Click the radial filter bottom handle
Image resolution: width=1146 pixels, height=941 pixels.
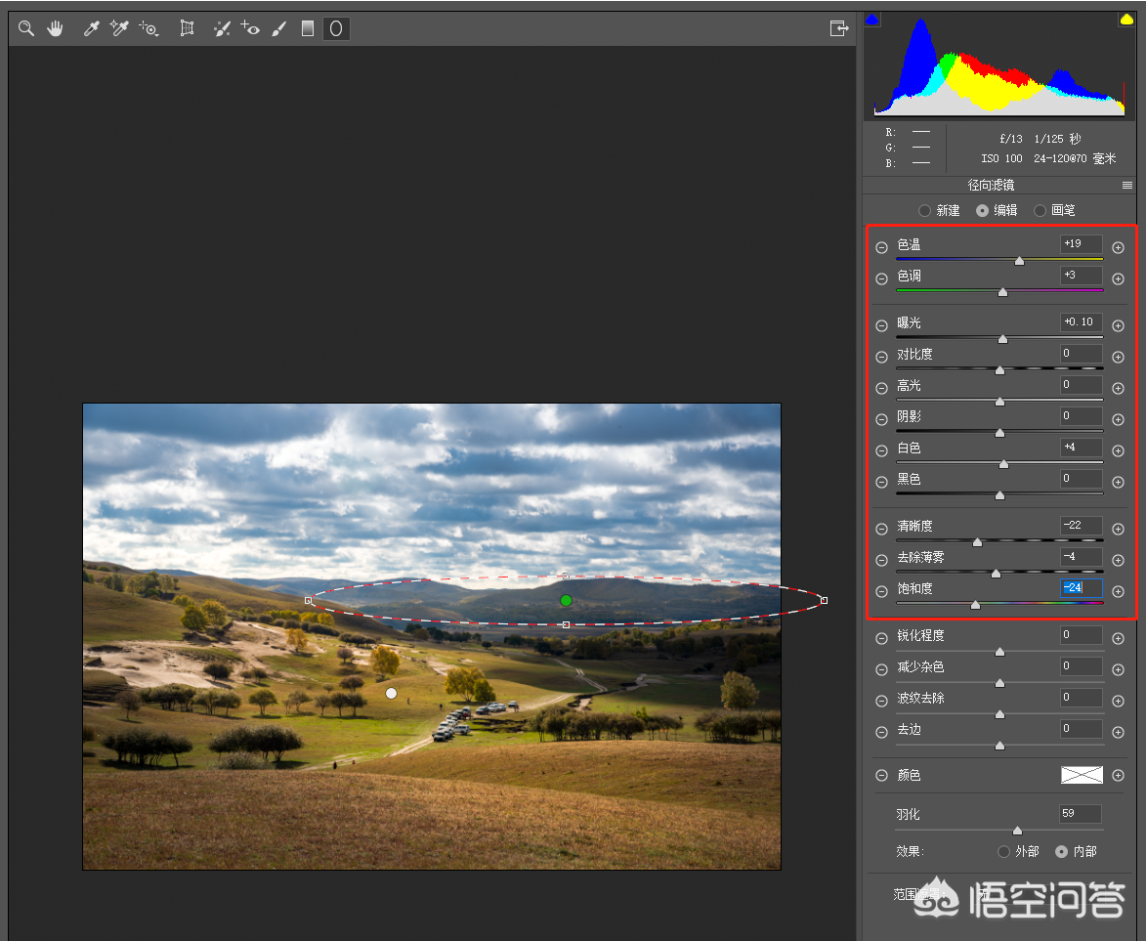pyautogui.click(x=566, y=625)
